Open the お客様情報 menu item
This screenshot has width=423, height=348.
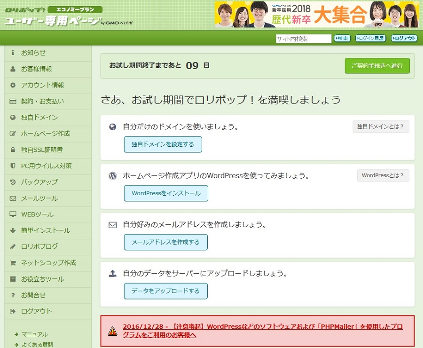[x=48, y=69]
